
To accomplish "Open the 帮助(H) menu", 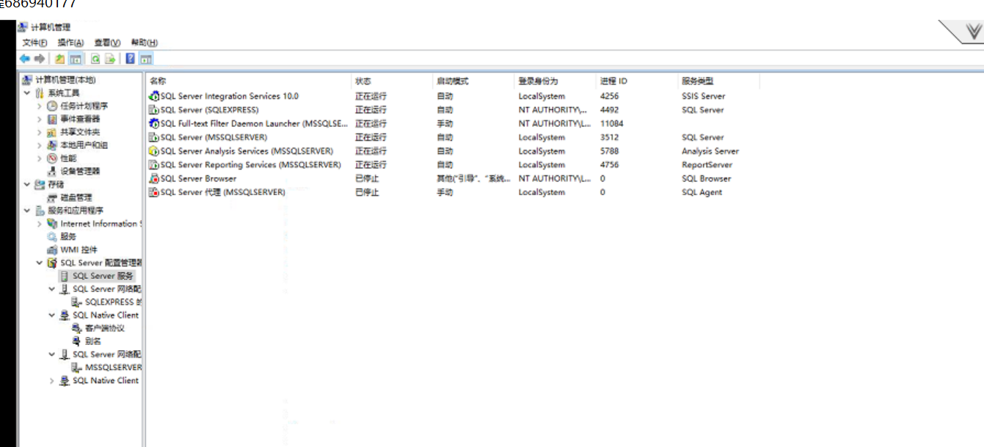I will (145, 43).
